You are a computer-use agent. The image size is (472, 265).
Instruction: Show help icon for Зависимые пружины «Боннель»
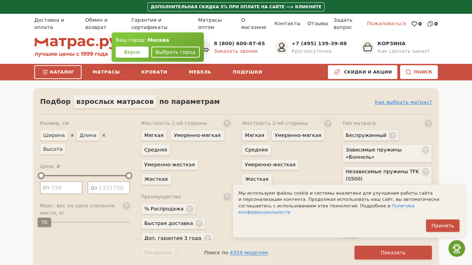click(426, 150)
